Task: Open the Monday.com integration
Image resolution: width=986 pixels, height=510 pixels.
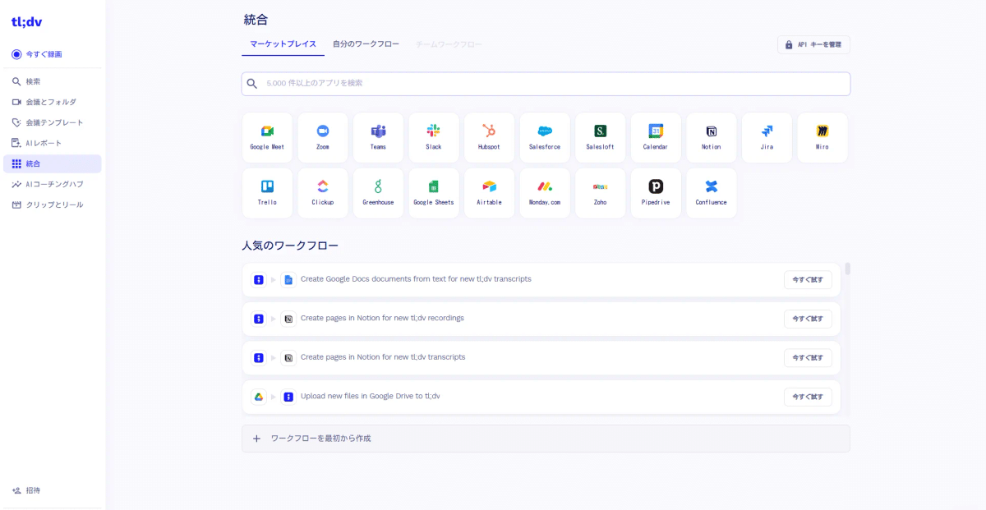Action: pyautogui.click(x=545, y=193)
